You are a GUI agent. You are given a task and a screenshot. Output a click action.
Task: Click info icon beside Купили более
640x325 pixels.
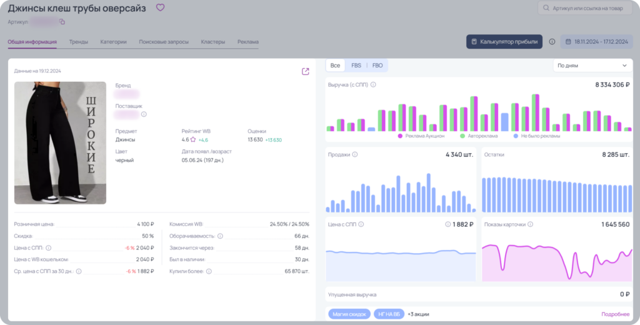[x=209, y=271]
